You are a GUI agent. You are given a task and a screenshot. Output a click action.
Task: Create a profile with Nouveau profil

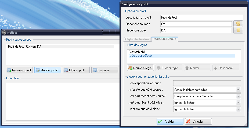pyautogui.click(x=19, y=70)
